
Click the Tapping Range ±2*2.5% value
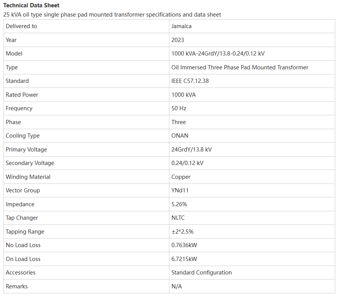coord(182,232)
